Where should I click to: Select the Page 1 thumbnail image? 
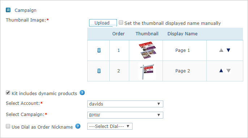tap(147, 50)
